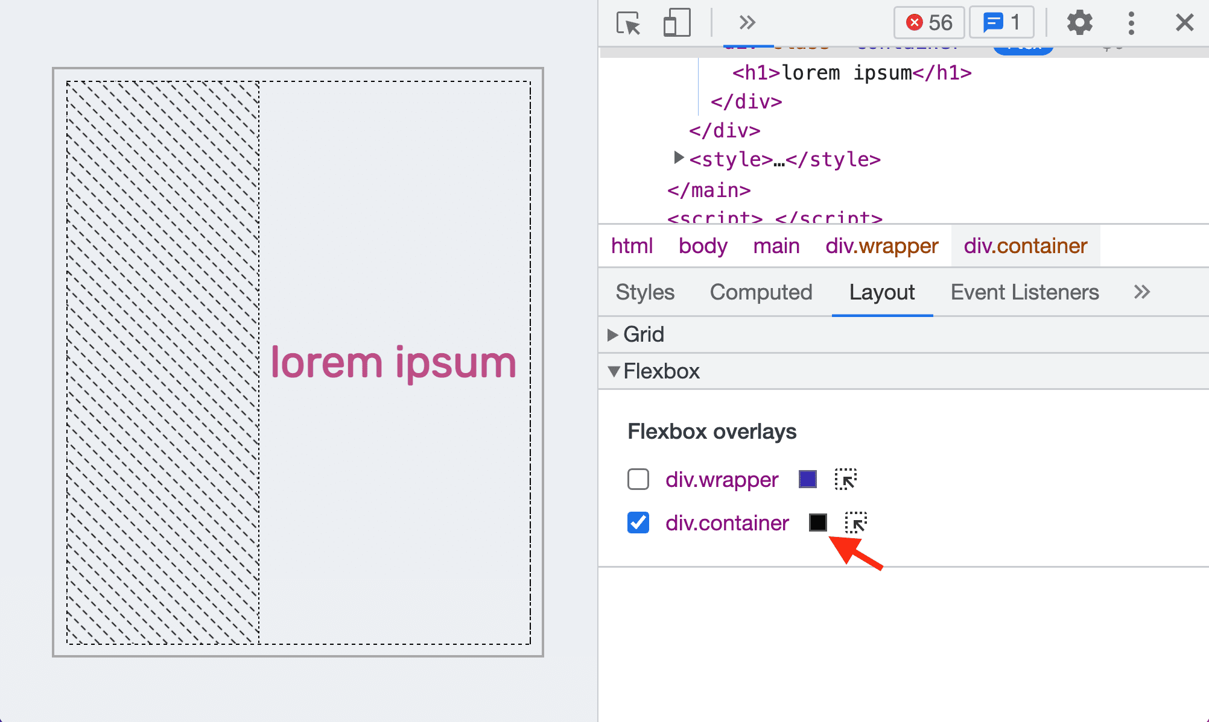Enable the div.wrapper Flexbox overlay checkbox
Viewport: 1209px width, 722px height.
point(638,480)
